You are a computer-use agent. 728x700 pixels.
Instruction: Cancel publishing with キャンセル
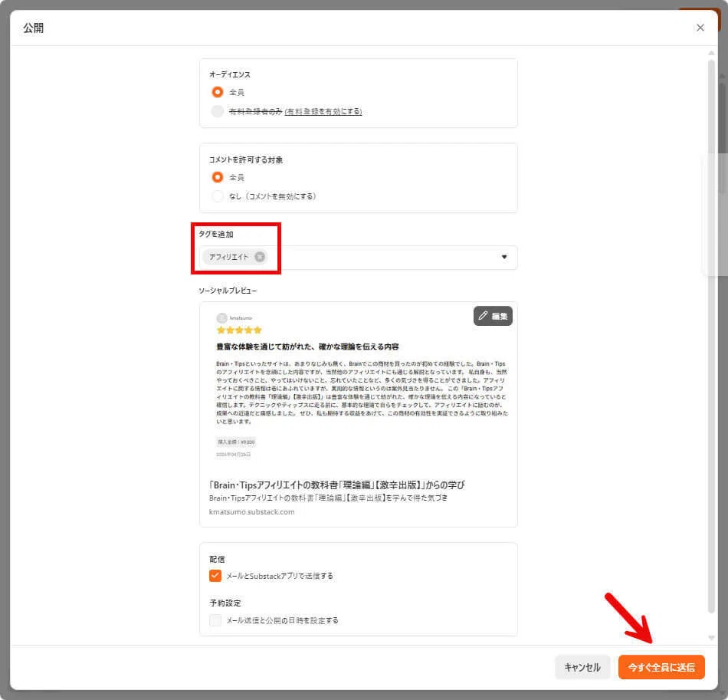tap(582, 667)
